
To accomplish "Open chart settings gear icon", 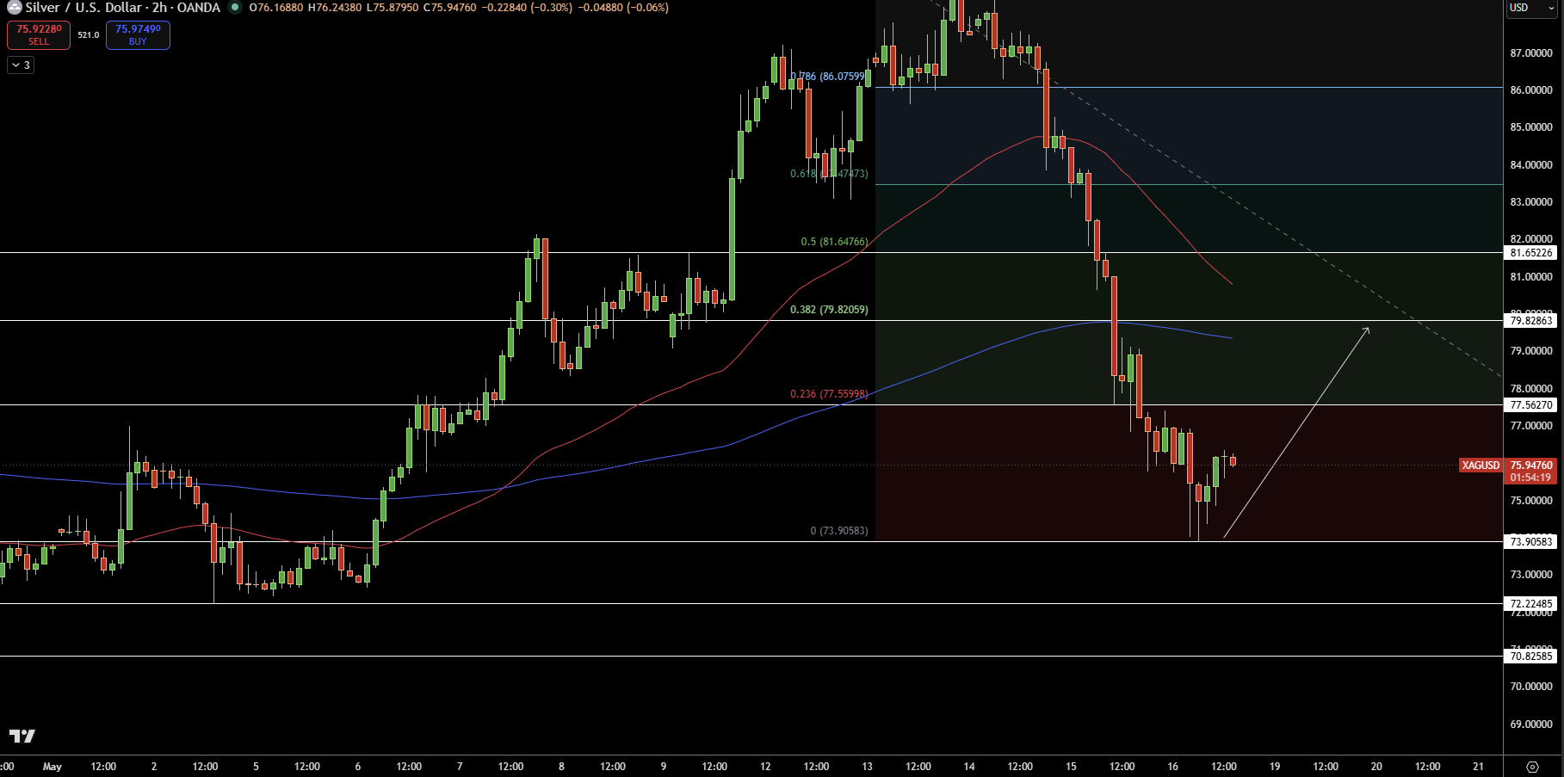I will [1532, 767].
